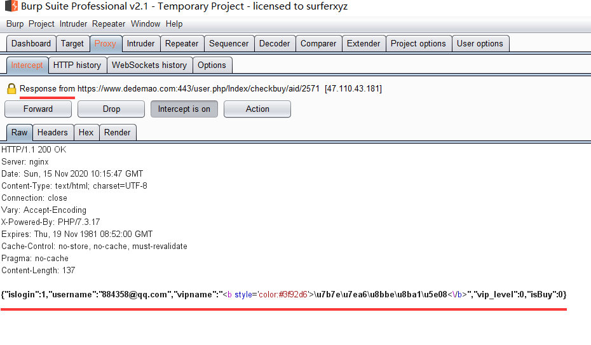Screen dimensions: 591x345
Task: Click the Pragma: no-cache line
Action: point(35,259)
